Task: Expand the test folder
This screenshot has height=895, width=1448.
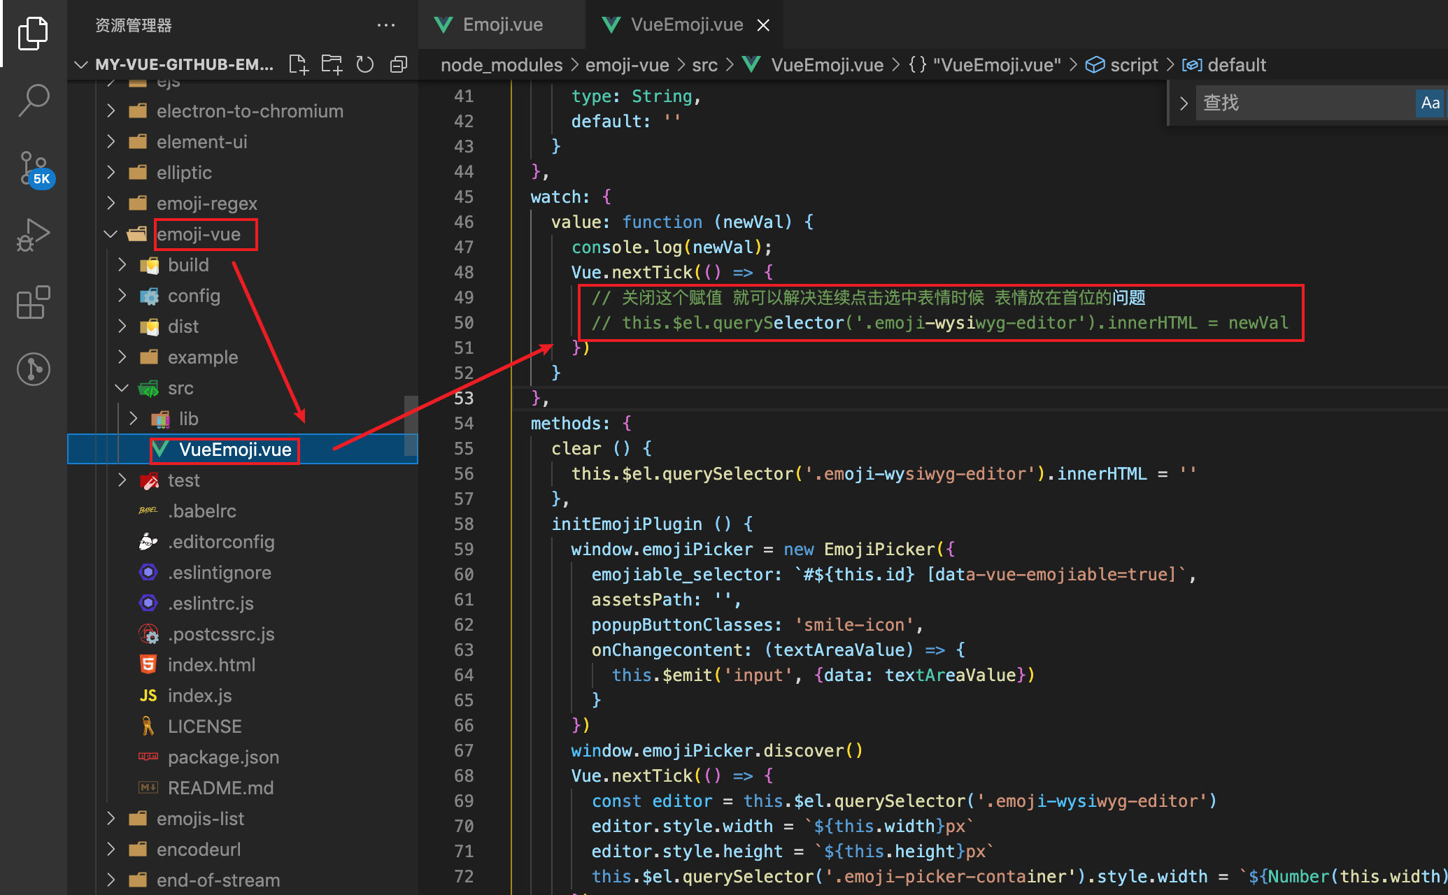Action: [x=243, y=480]
